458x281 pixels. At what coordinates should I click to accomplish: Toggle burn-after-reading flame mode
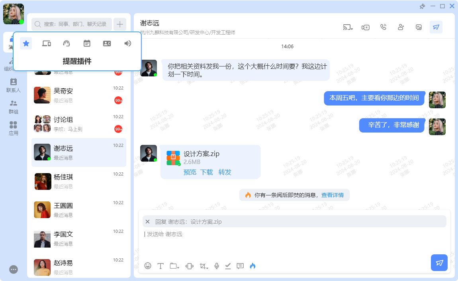tap(252, 266)
